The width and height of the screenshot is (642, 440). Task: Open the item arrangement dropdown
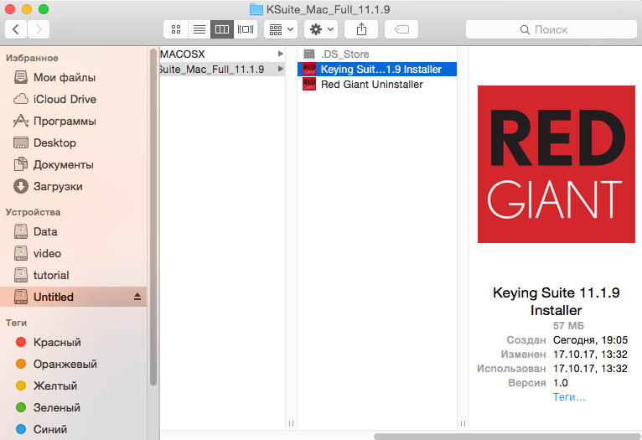point(281,29)
